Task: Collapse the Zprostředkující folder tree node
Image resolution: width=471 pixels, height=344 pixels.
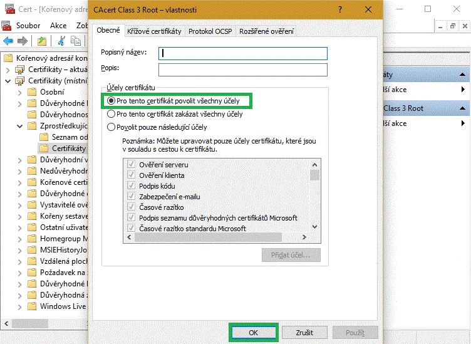Action: coord(19,126)
